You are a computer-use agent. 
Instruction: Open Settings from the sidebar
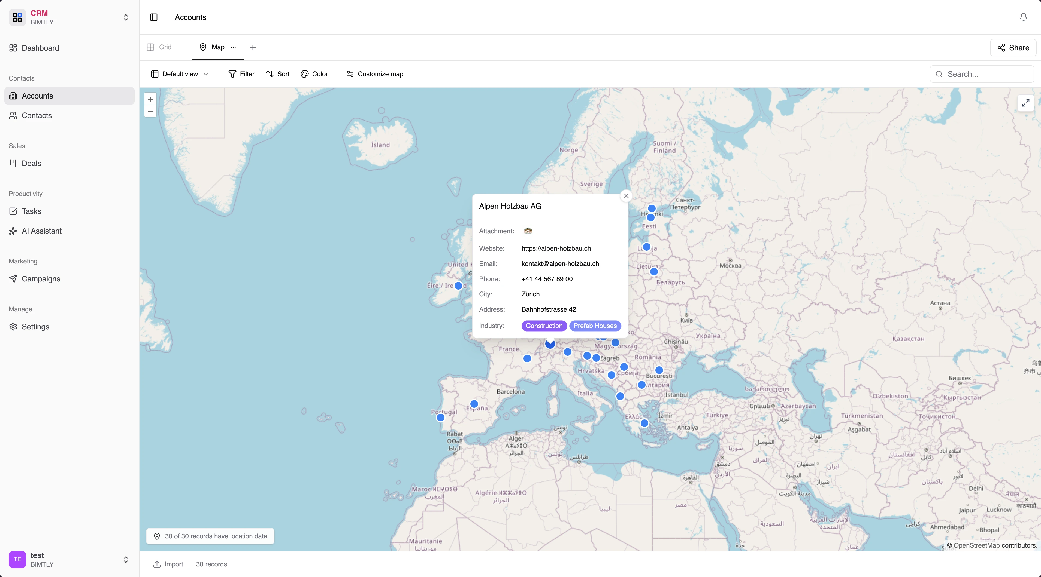(35, 327)
